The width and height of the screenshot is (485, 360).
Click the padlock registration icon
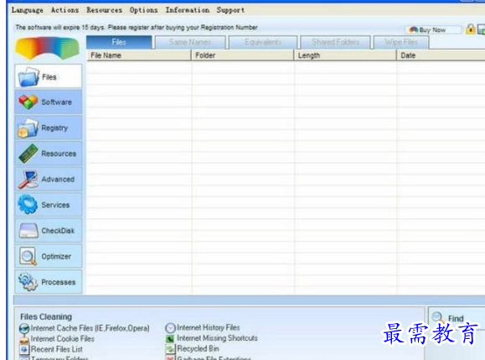(471, 29)
